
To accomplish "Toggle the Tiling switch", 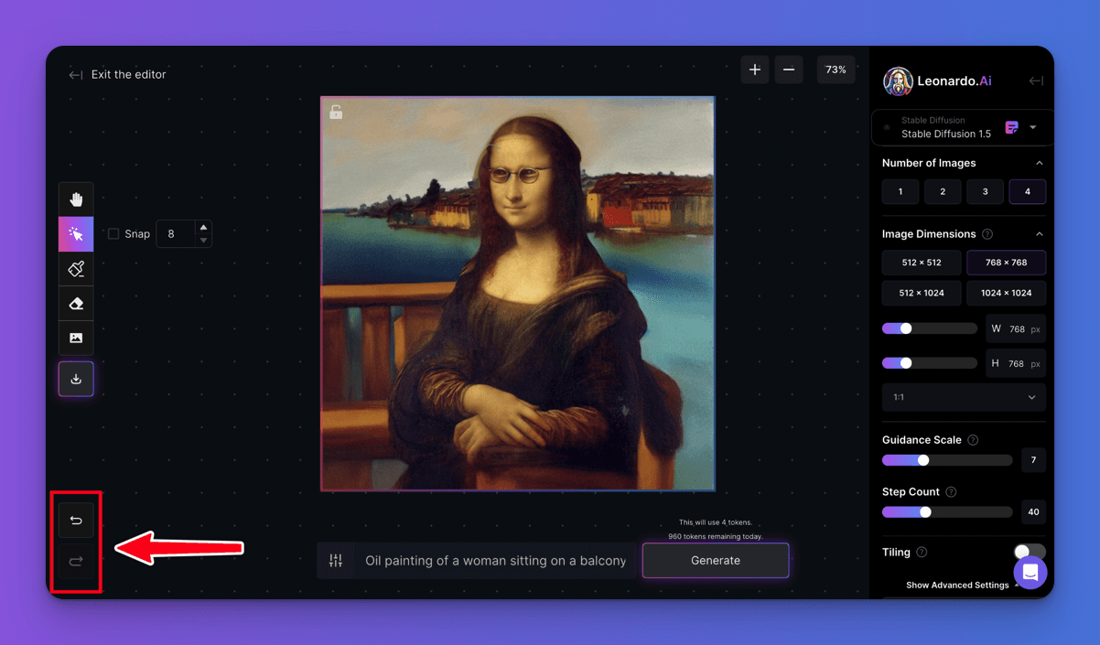I will [x=1030, y=553].
